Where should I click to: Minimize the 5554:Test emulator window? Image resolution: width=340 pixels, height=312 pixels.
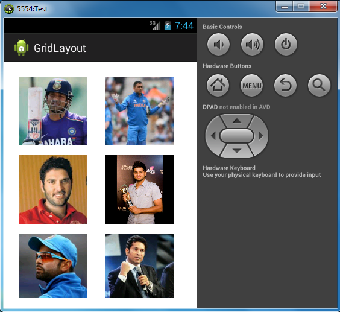tap(285, 7)
